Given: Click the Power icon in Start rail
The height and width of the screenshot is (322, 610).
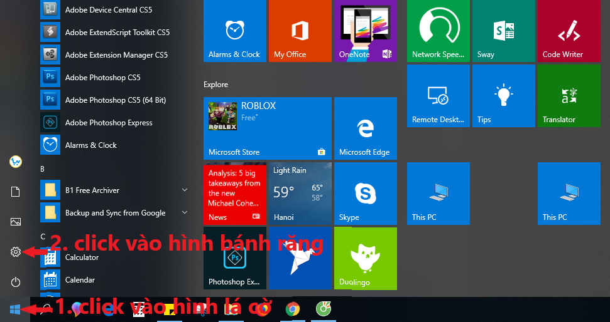Looking at the screenshot, I should (x=16, y=282).
